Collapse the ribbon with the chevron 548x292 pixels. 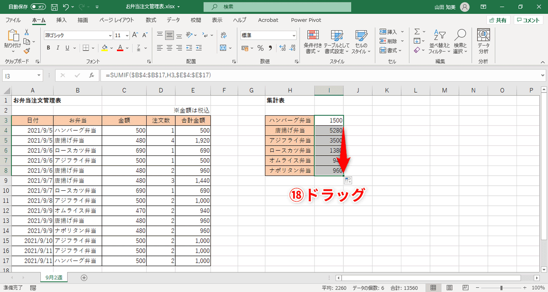pyautogui.click(x=542, y=61)
